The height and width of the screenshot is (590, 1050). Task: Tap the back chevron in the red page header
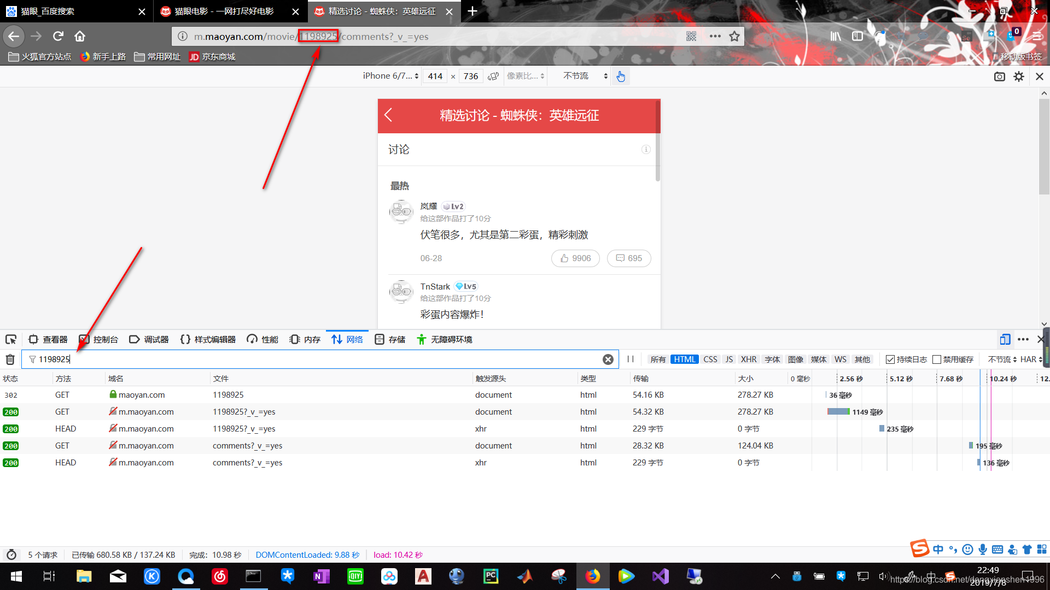pos(388,115)
